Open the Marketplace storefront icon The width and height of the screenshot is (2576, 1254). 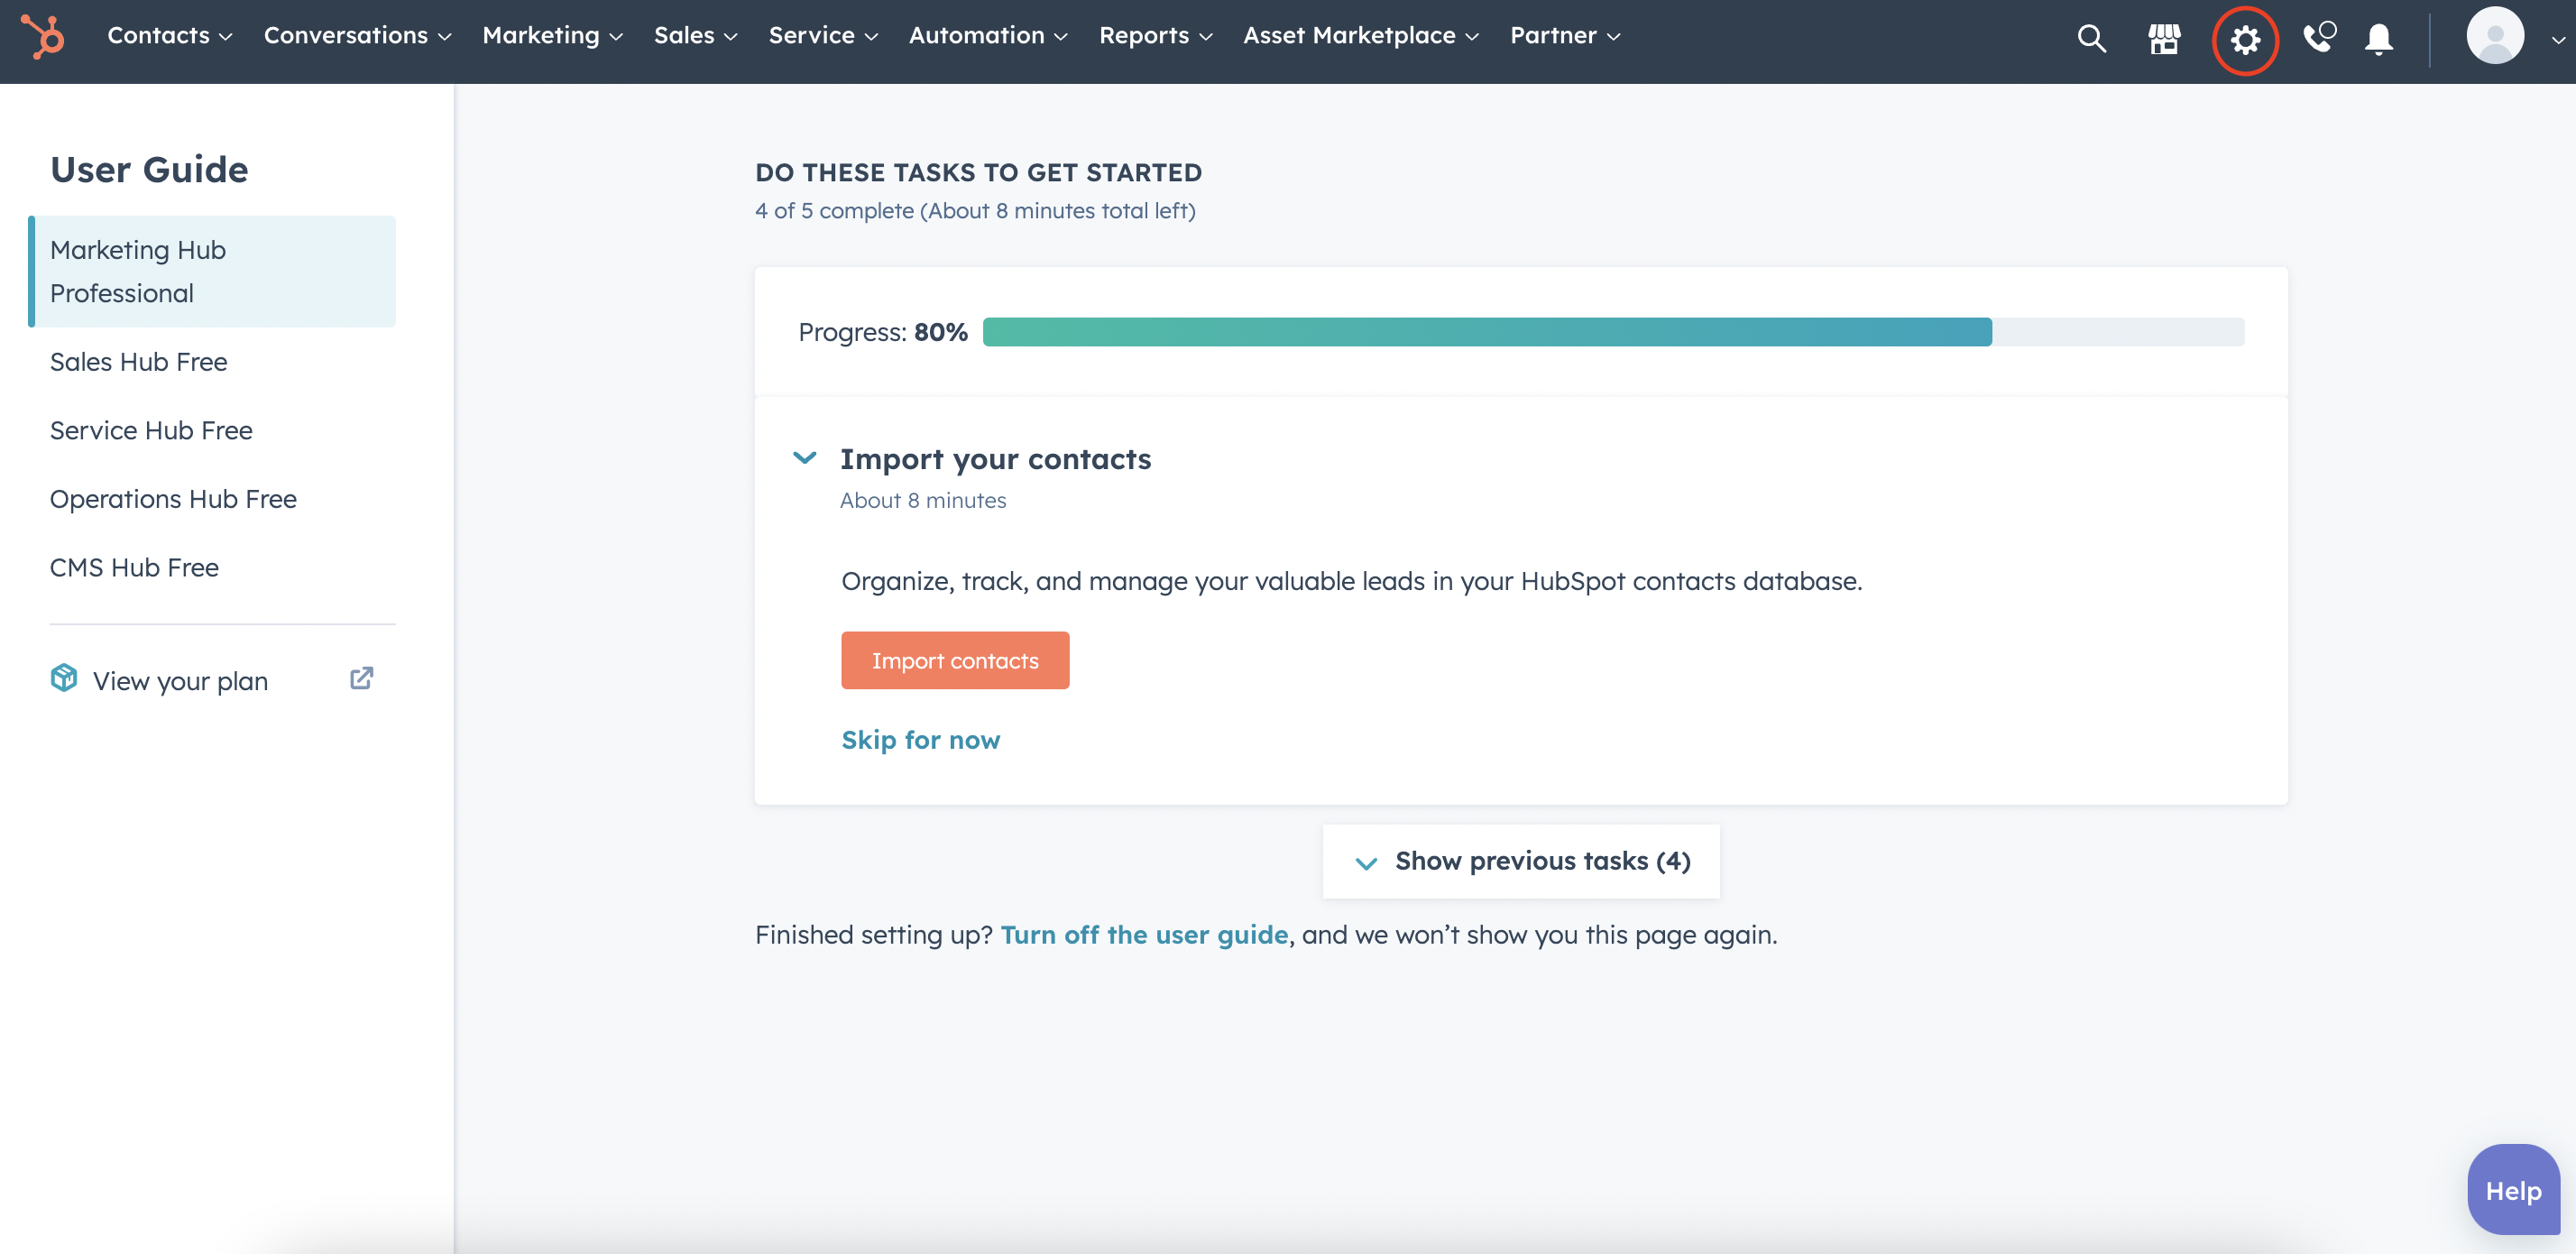(2164, 38)
